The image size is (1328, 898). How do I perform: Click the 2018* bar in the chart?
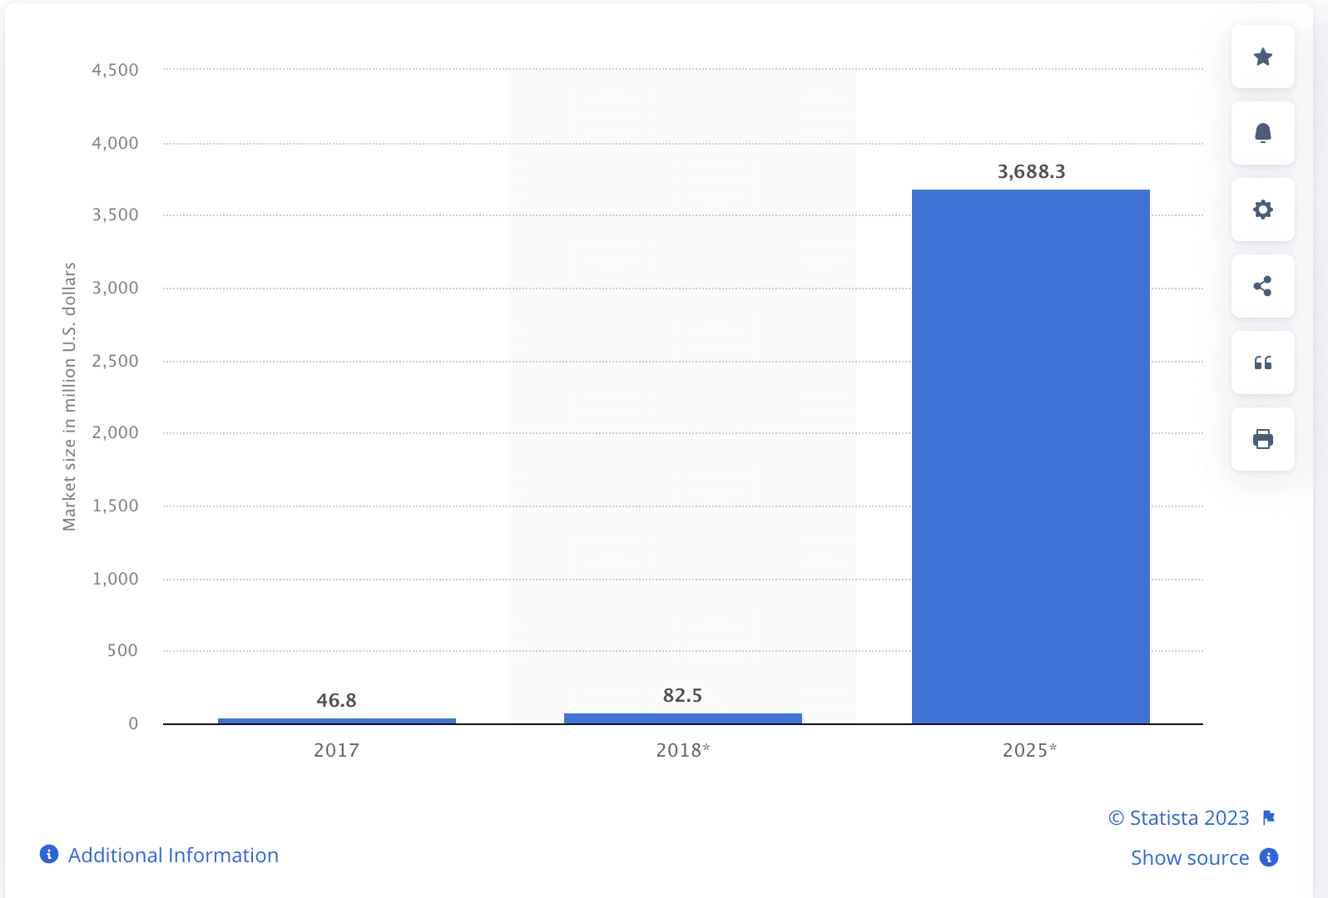coord(683,718)
